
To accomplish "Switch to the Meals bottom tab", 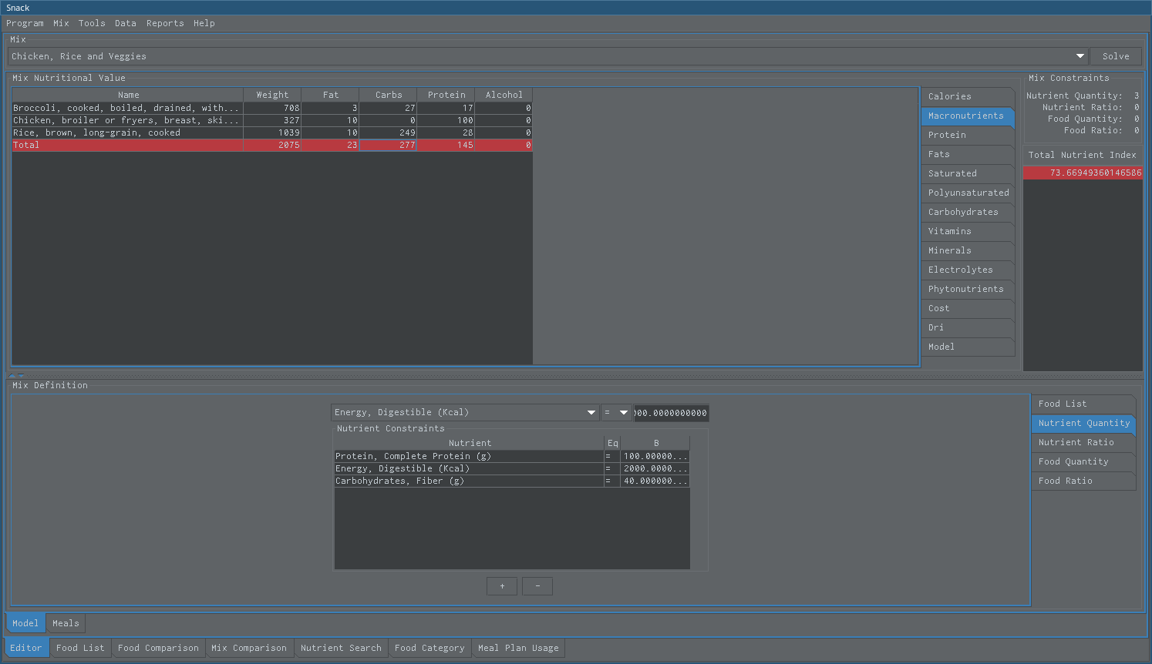I will click(66, 623).
